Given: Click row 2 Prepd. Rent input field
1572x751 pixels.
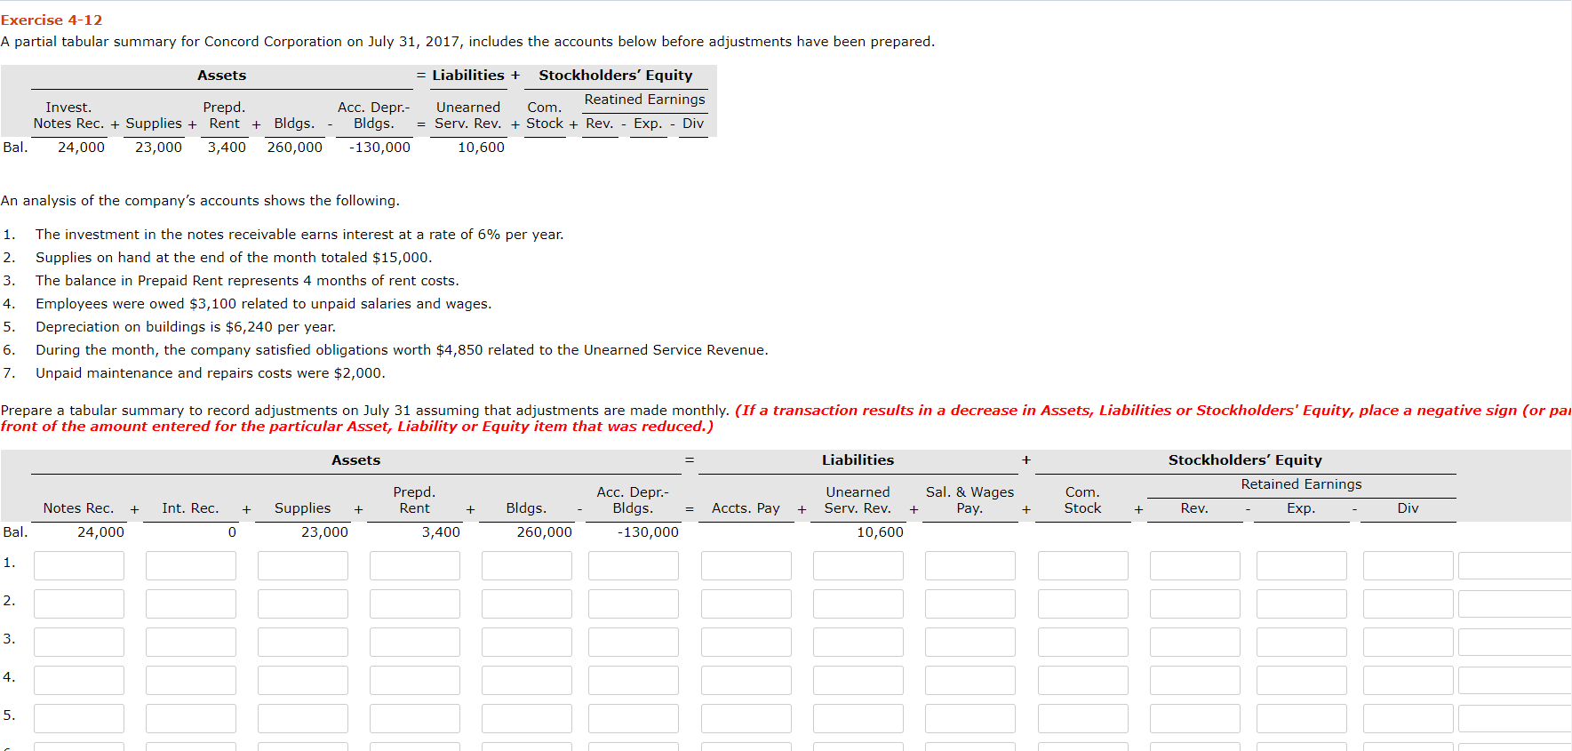Looking at the screenshot, I should click(x=415, y=603).
